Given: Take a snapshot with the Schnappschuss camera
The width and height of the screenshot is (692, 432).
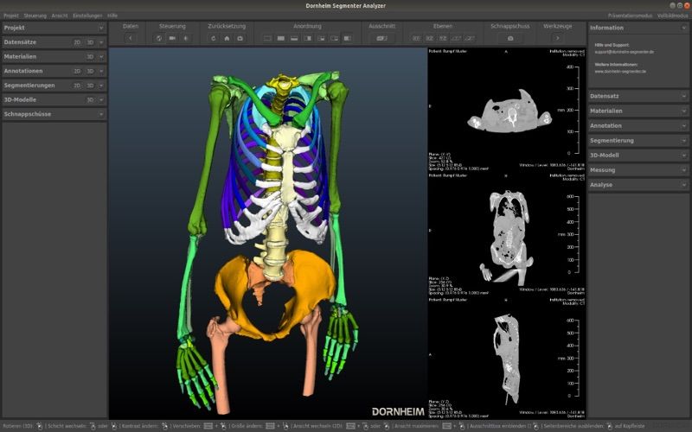Looking at the screenshot, I should coord(510,38).
